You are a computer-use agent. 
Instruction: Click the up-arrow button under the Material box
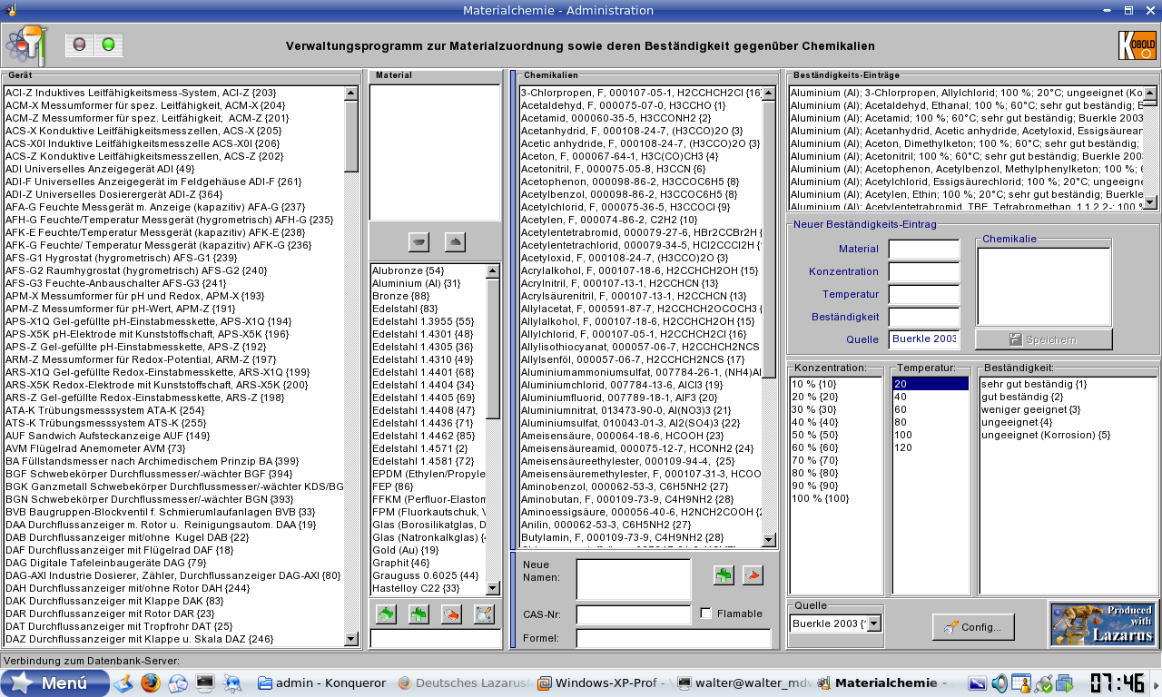point(455,241)
